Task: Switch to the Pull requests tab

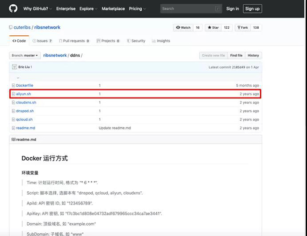Action: 74,41
